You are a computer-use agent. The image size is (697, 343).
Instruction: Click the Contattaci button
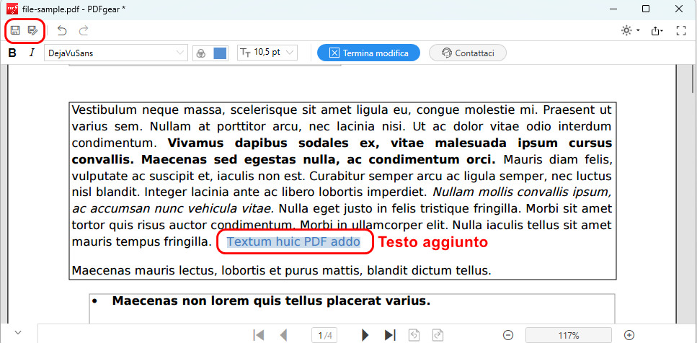[x=467, y=53]
